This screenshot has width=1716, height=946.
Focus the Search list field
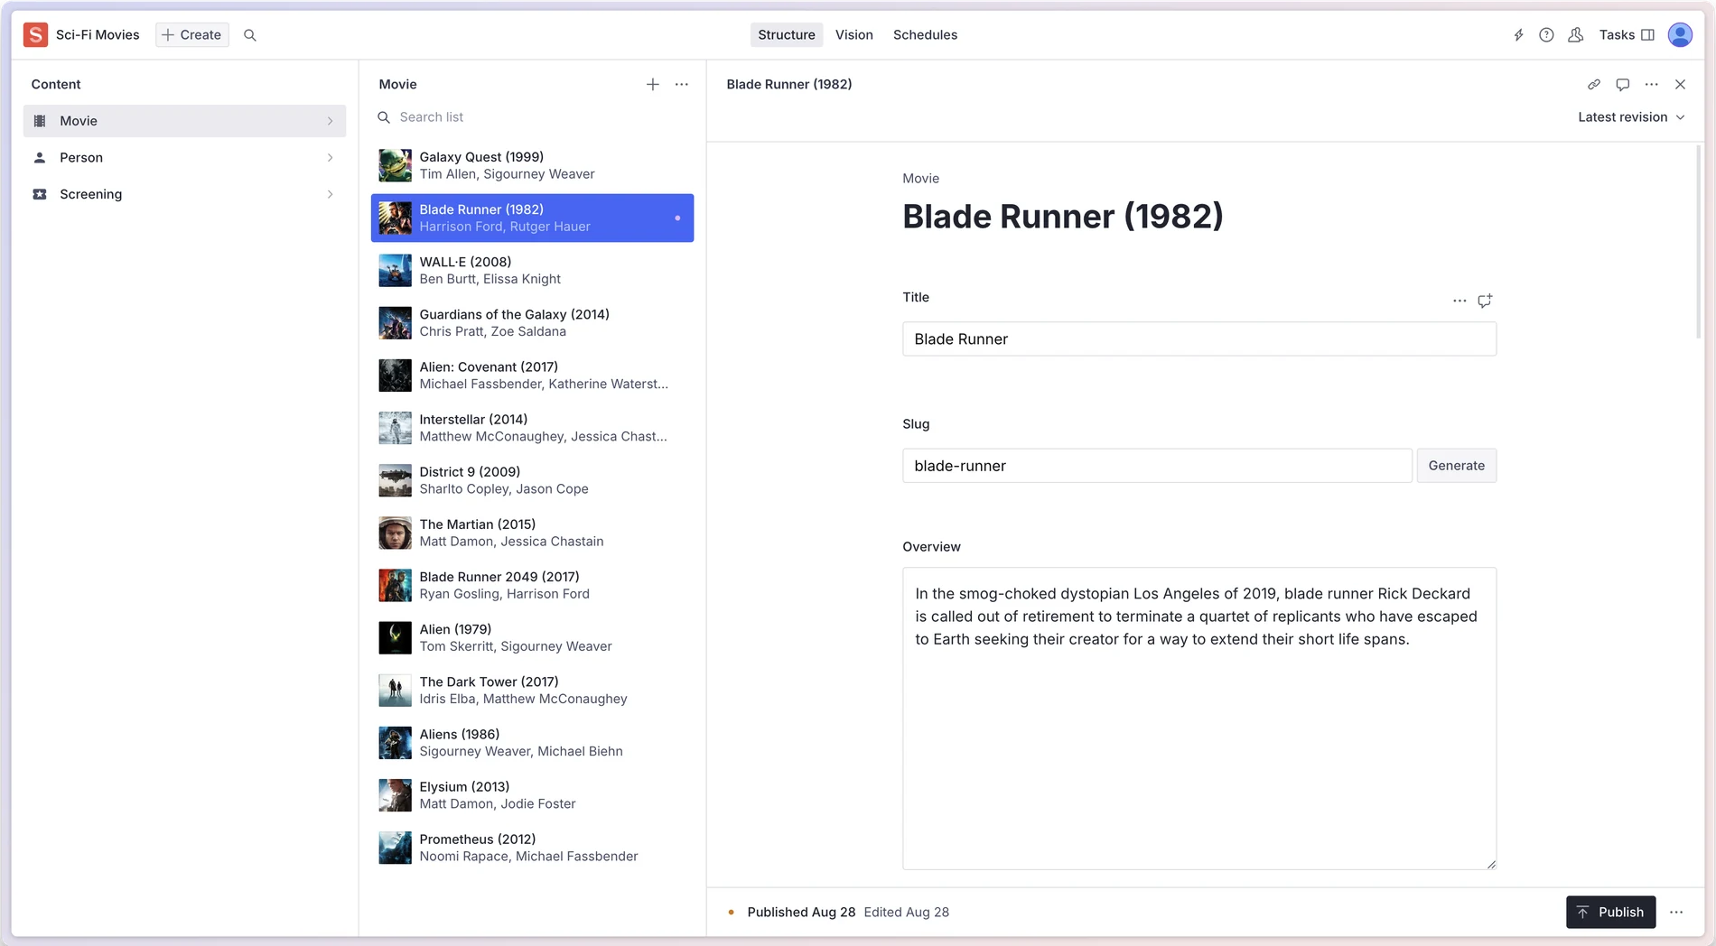(x=532, y=117)
